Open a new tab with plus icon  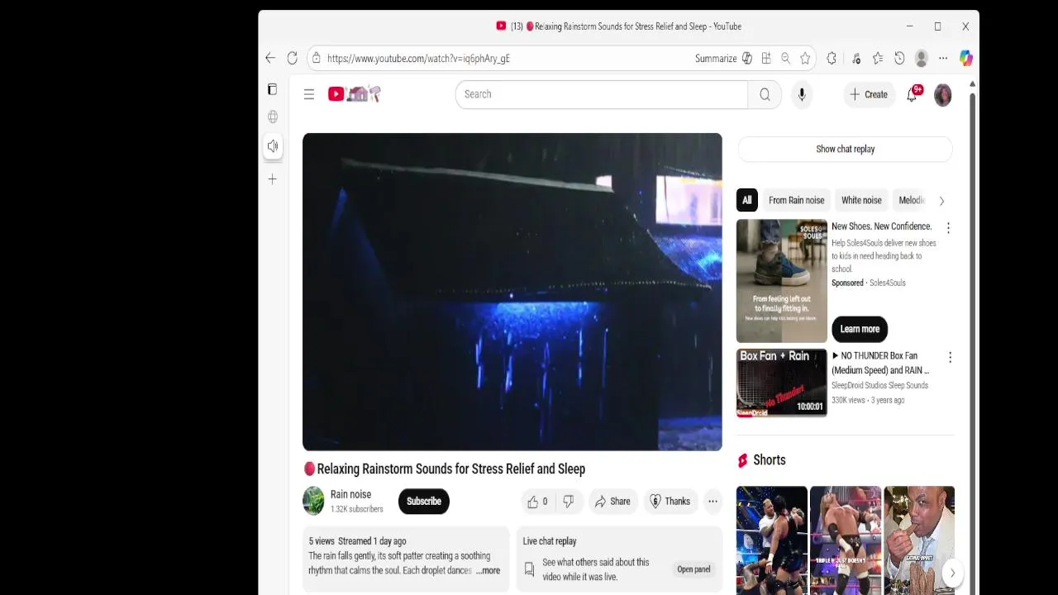click(x=272, y=178)
